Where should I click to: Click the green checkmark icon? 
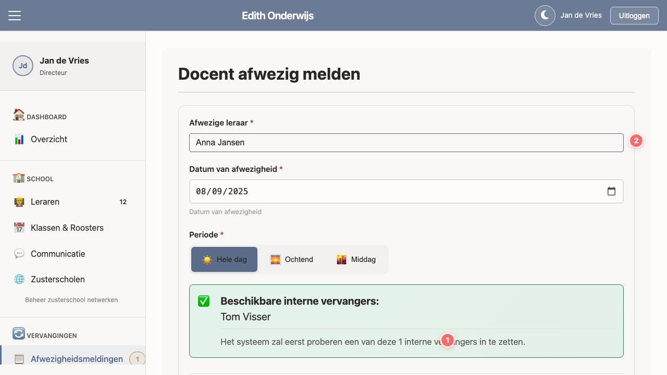(204, 301)
